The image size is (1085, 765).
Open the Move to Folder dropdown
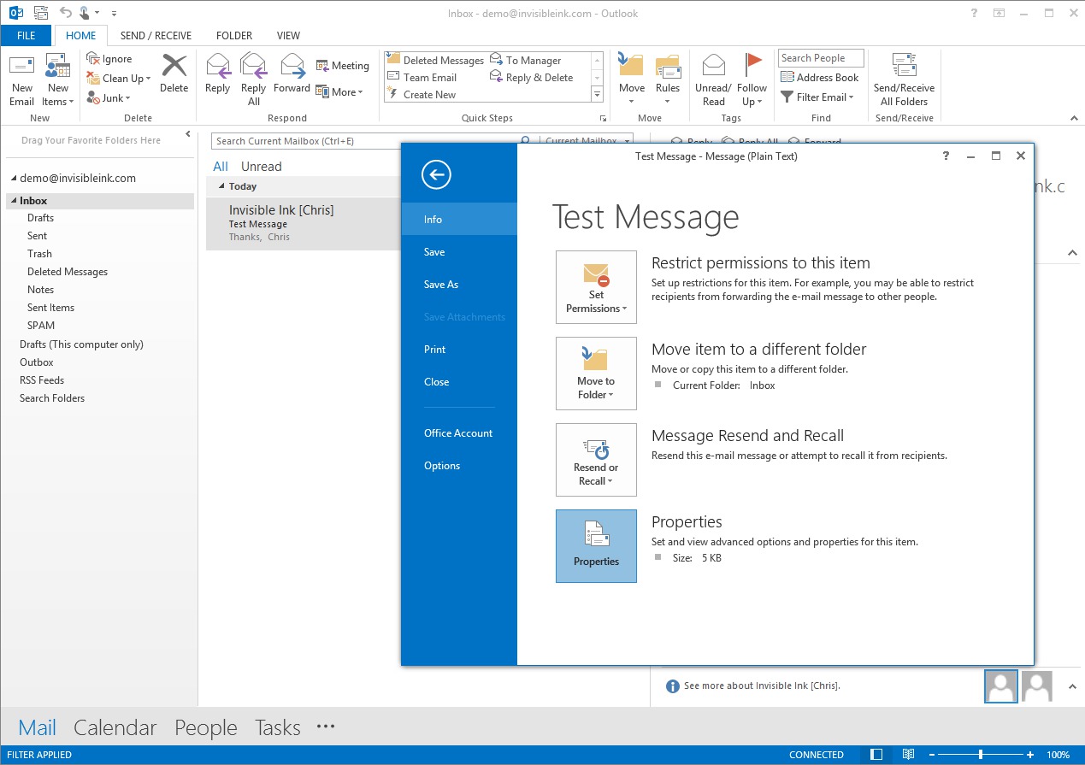coord(596,374)
